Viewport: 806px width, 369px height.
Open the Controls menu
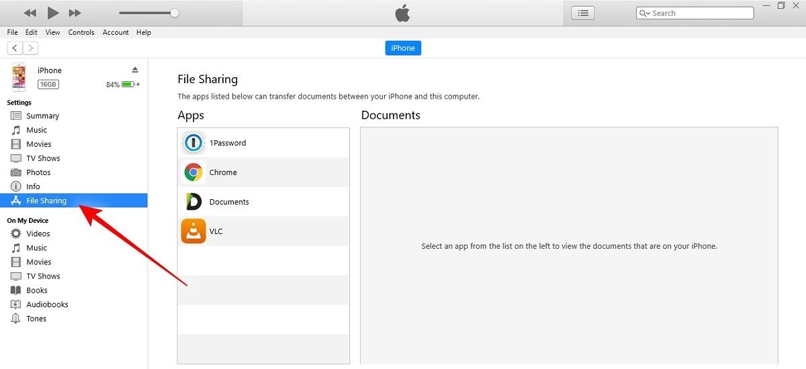[81, 32]
